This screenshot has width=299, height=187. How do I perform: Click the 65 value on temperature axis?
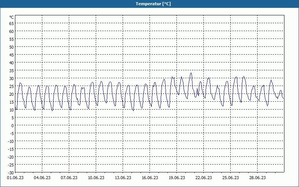tap(12, 24)
